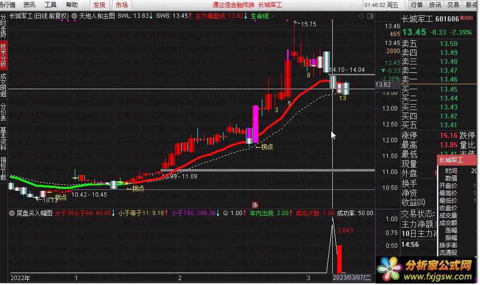Open the sub-chart indicator dropdown beside 尾盘买入幅图
Screen dimensions: 480x285
click(12, 213)
